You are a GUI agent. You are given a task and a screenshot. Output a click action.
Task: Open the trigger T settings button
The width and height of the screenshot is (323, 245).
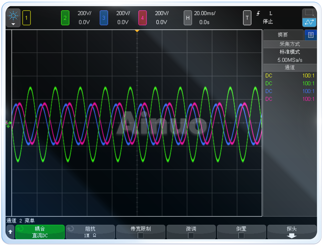tap(247, 18)
